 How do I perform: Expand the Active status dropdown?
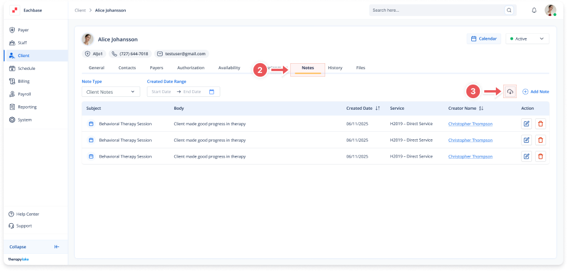pyautogui.click(x=526, y=39)
